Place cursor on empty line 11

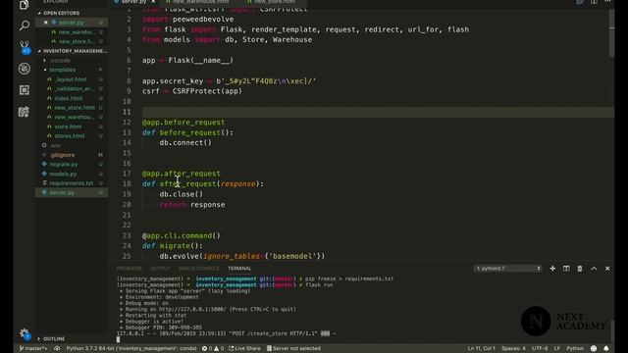click(x=377, y=112)
